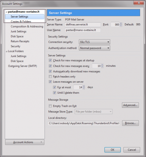Open the Account Actions dropdown button

pos(25,142)
